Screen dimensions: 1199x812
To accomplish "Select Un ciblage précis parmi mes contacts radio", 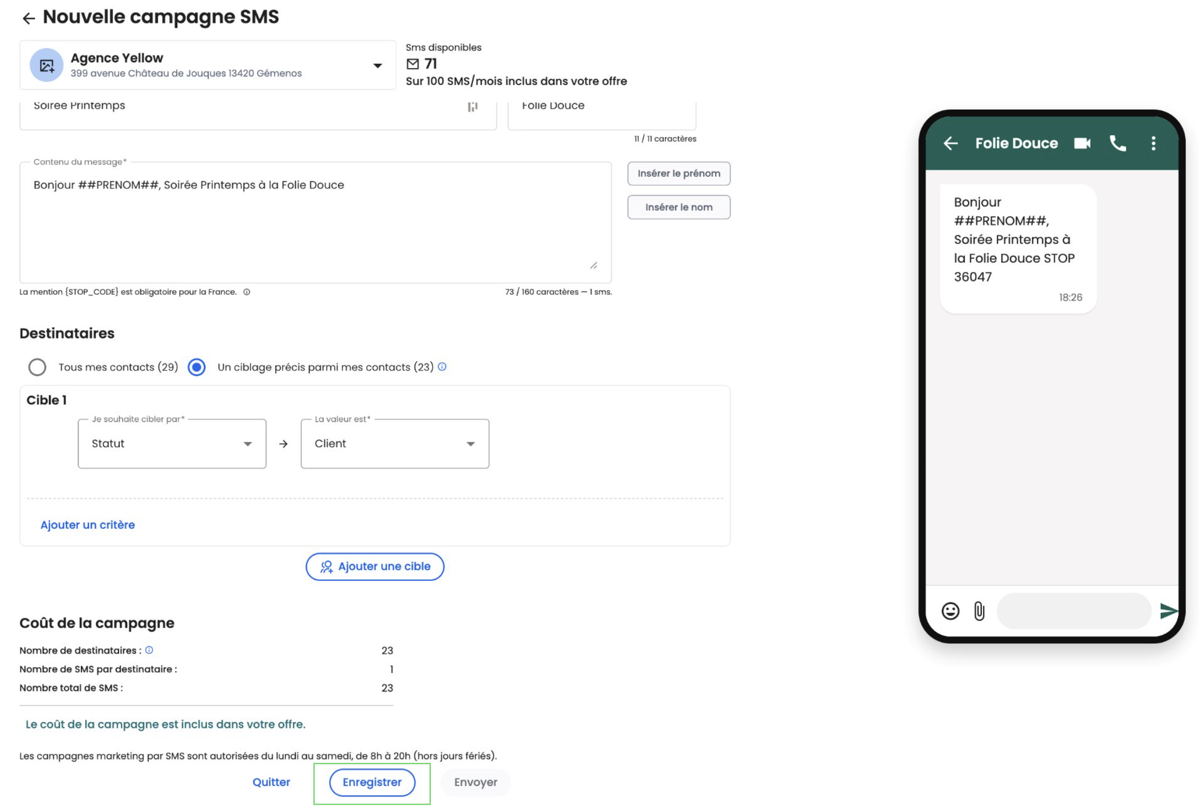I will [197, 367].
